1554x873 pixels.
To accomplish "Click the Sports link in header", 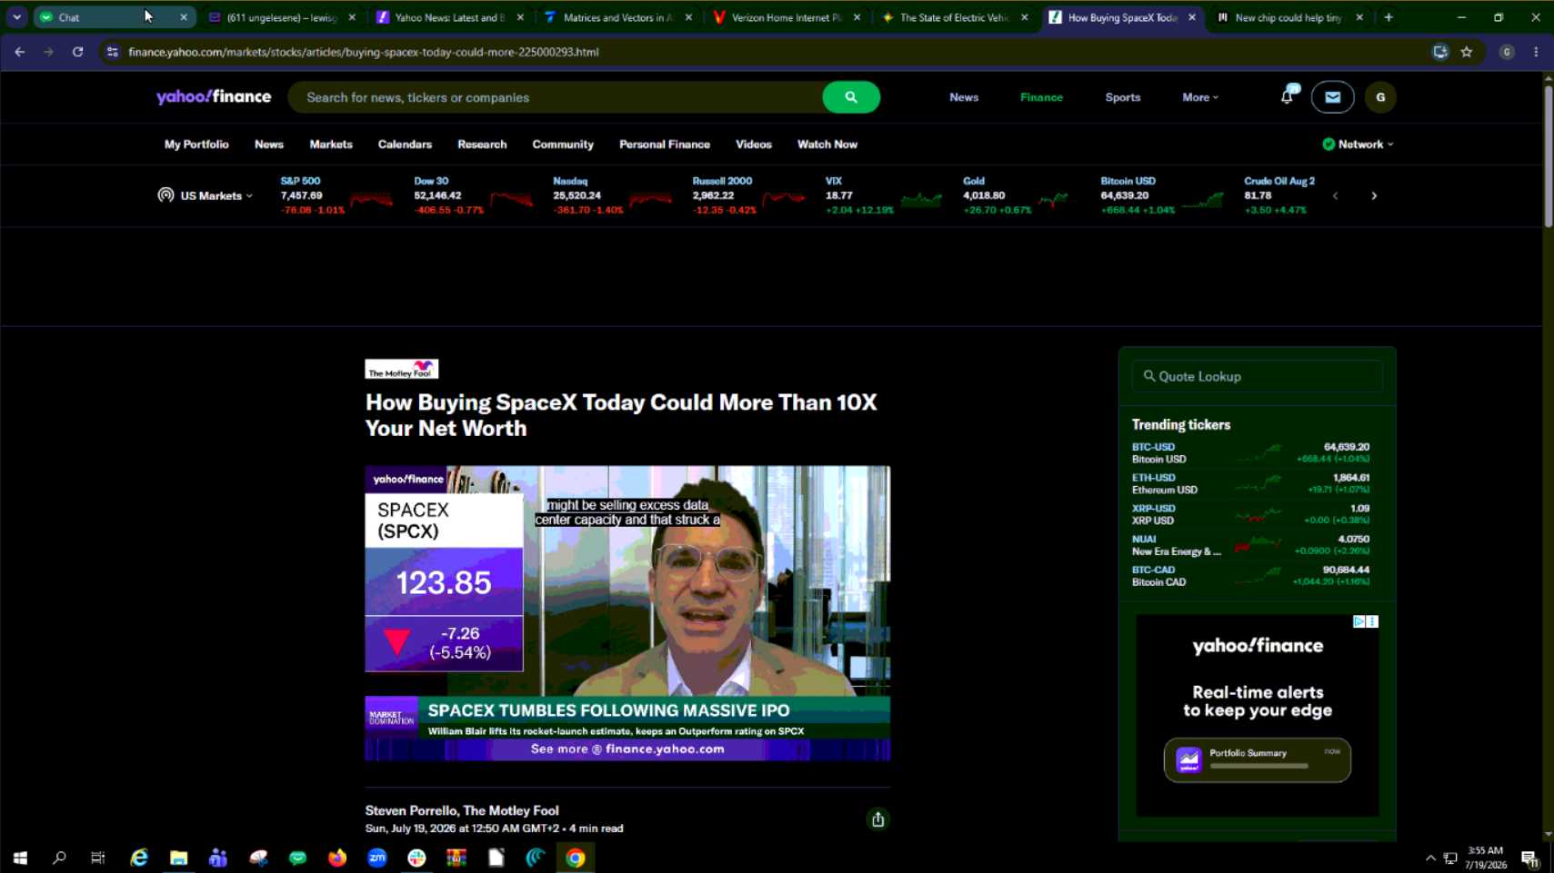I will [x=1123, y=97].
